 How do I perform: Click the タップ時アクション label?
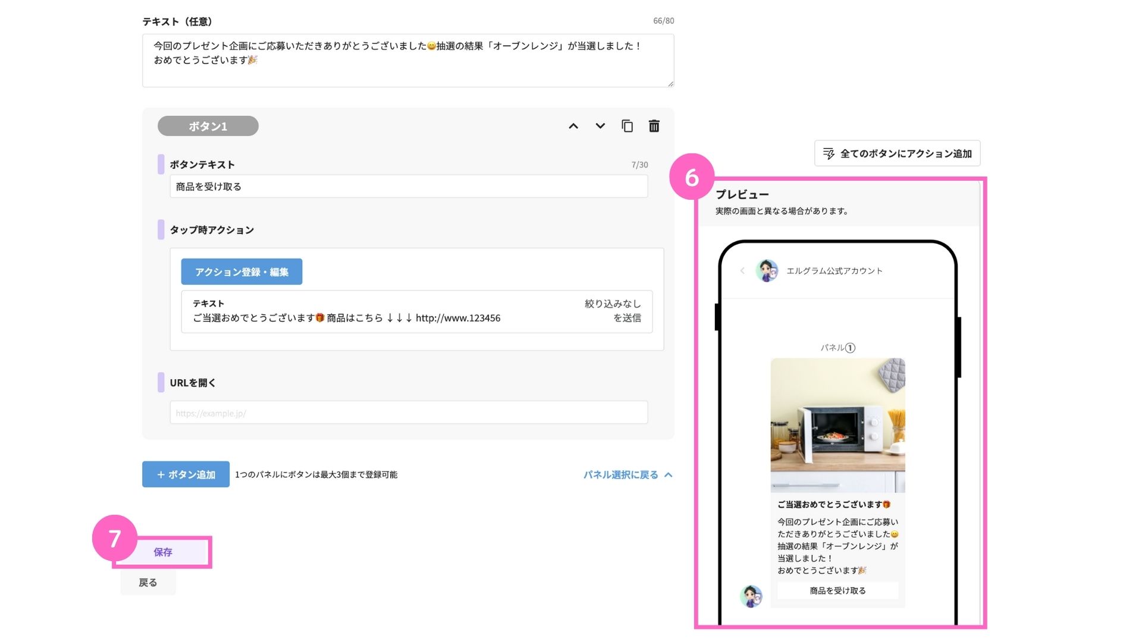[x=212, y=230]
